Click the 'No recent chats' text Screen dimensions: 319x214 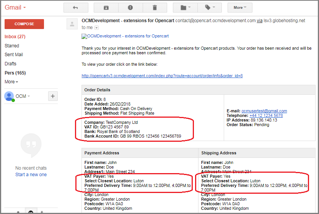coord(31,168)
